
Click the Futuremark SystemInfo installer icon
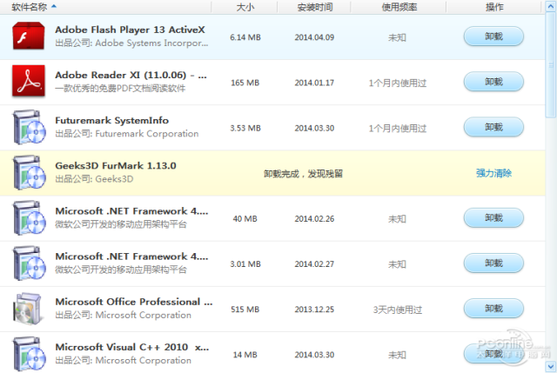(x=29, y=127)
